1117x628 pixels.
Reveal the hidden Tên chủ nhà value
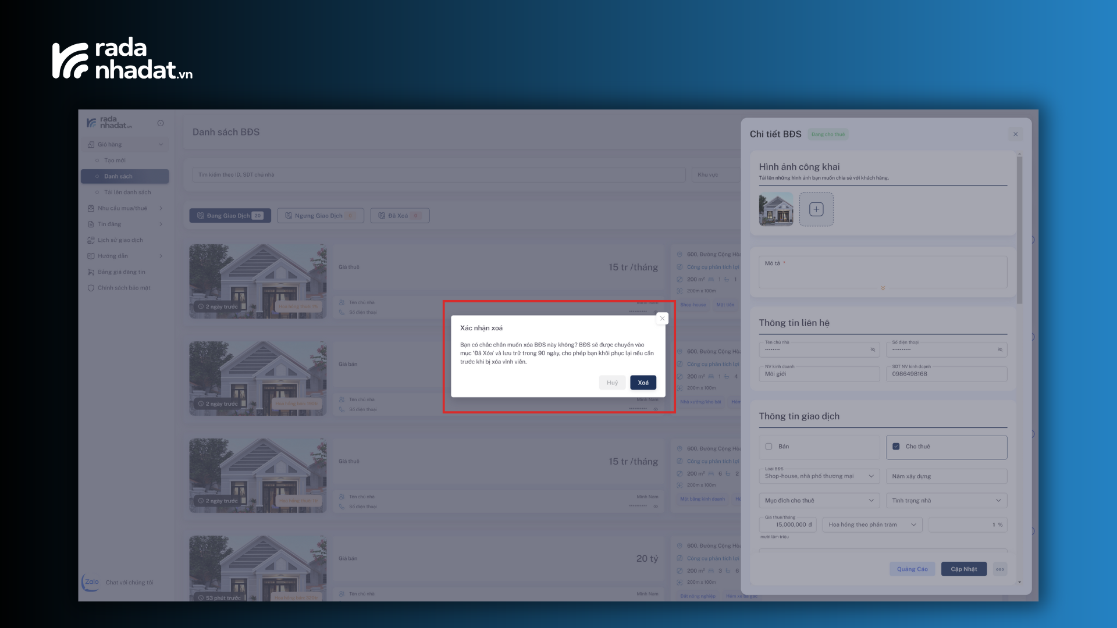tap(873, 349)
